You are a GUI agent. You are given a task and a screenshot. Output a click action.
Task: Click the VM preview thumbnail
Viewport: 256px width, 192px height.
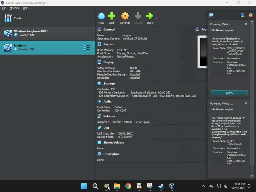pos(202,52)
